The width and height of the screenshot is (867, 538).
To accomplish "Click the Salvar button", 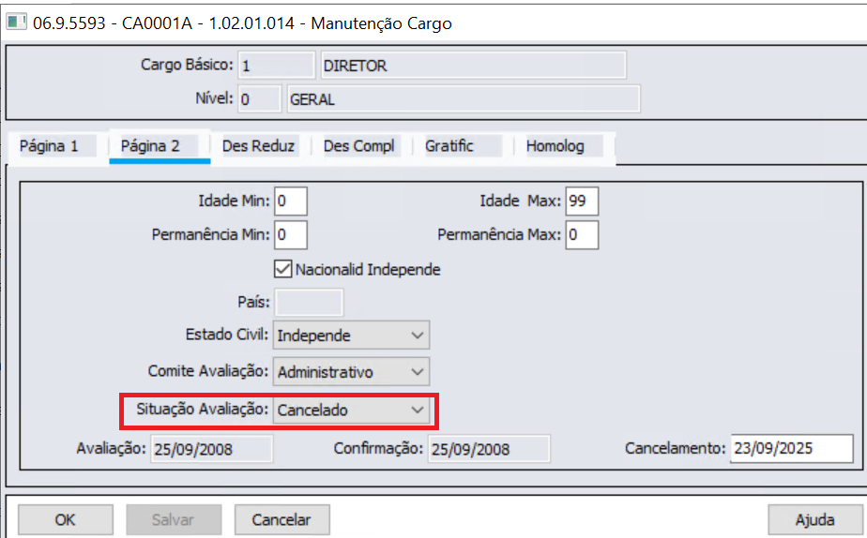I will 174,520.
